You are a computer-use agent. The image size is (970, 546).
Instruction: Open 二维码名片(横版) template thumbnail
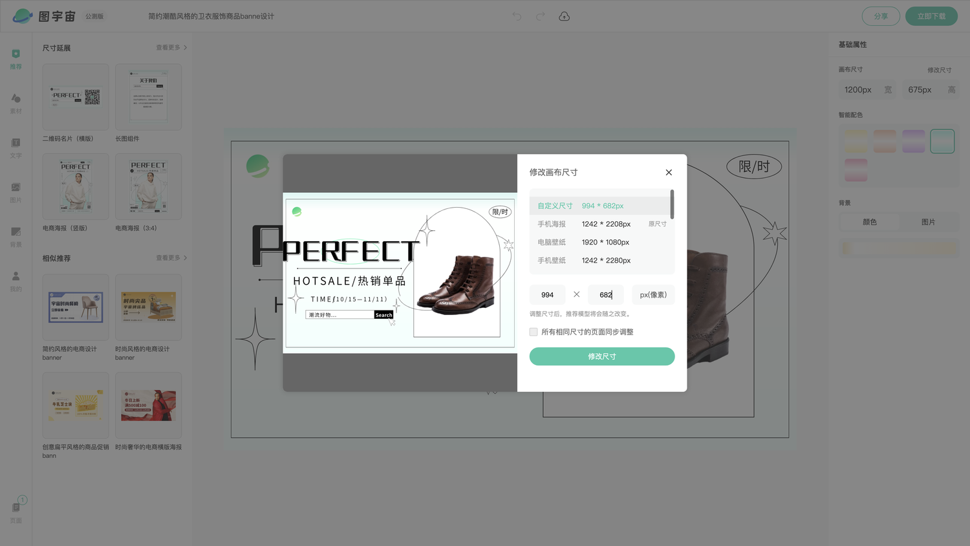coord(76,97)
